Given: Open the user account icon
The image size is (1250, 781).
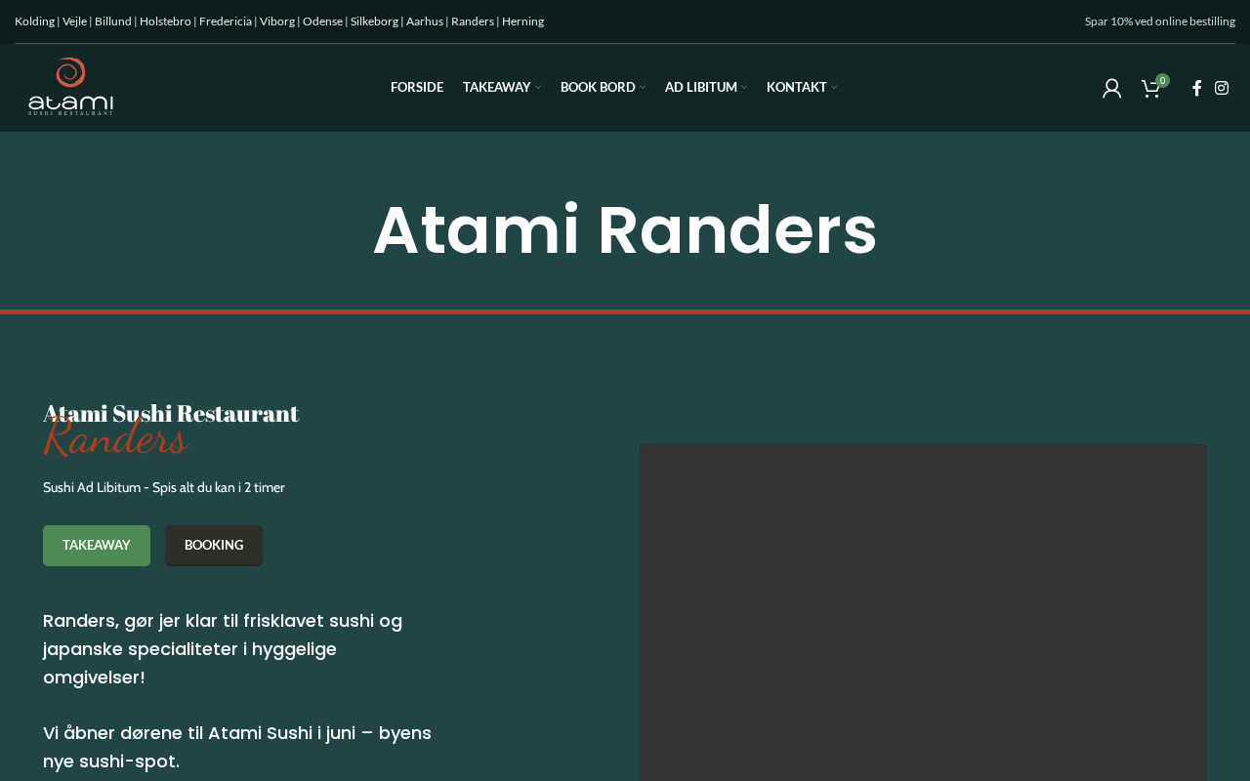Looking at the screenshot, I should click(1111, 88).
